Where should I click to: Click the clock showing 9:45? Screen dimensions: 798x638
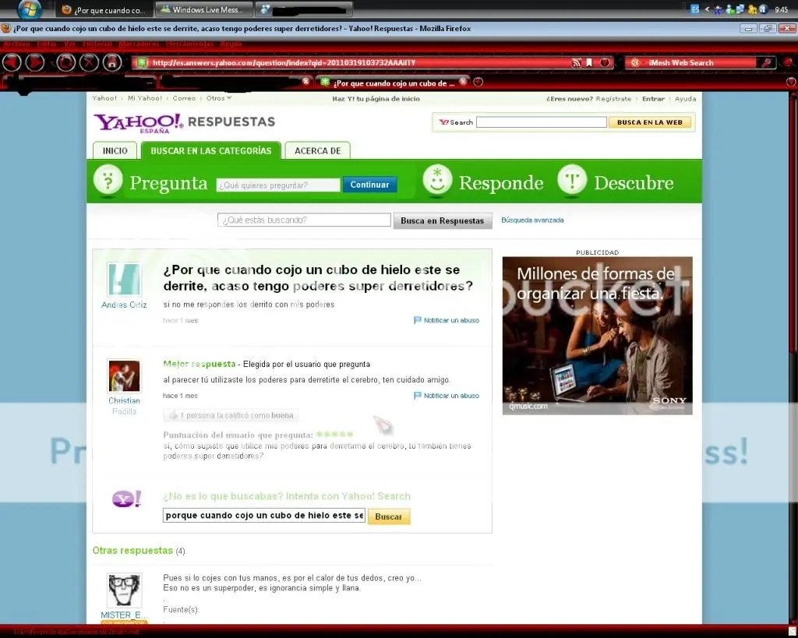(781, 9)
